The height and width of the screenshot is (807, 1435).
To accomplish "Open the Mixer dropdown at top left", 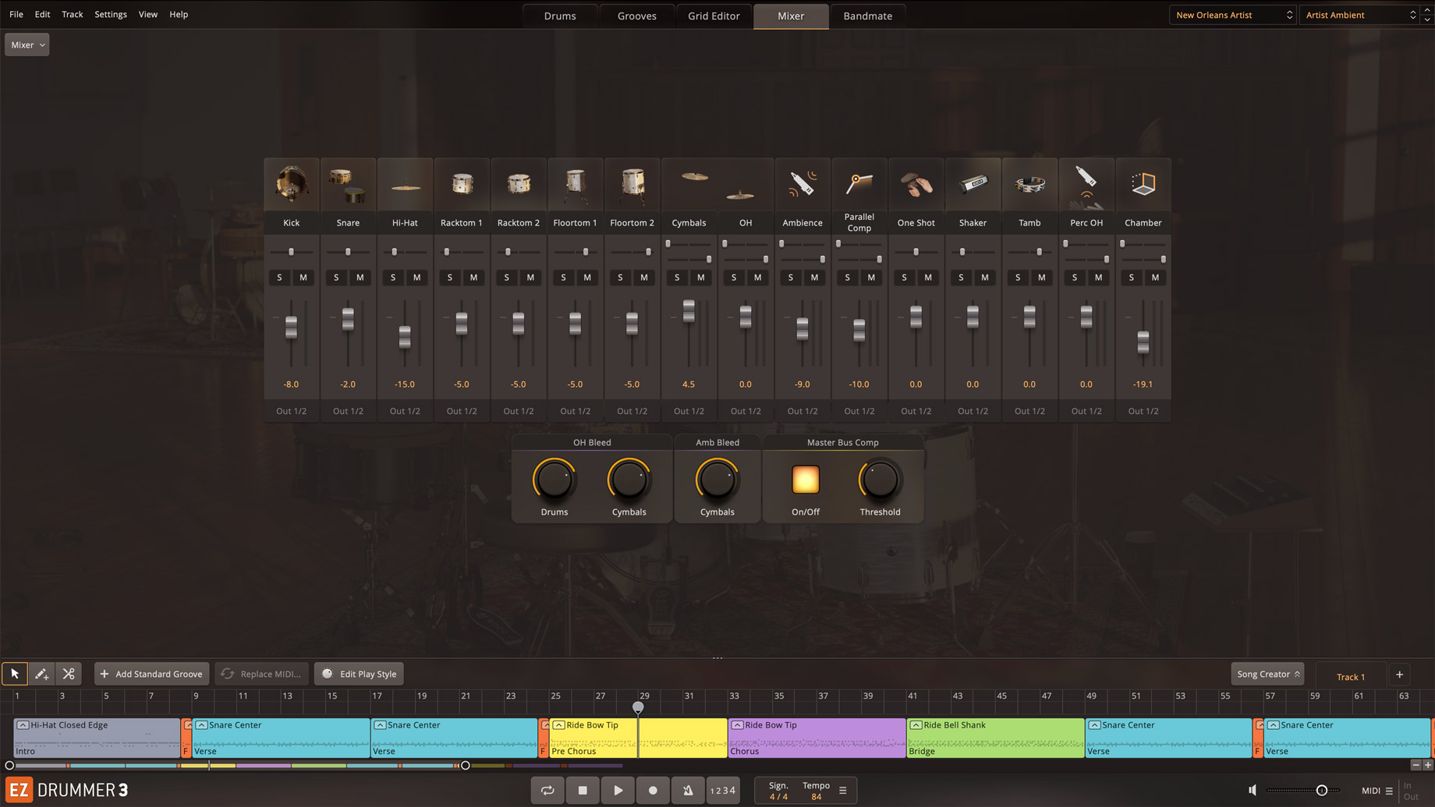I will [27, 44].
